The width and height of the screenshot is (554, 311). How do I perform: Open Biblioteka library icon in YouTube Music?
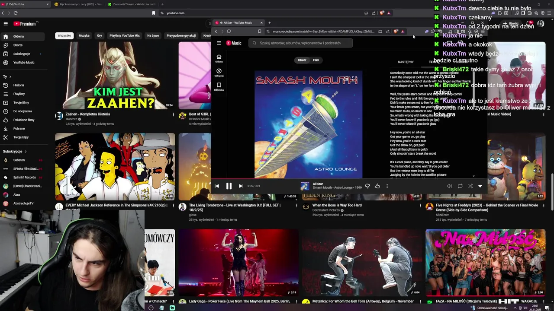219,86
